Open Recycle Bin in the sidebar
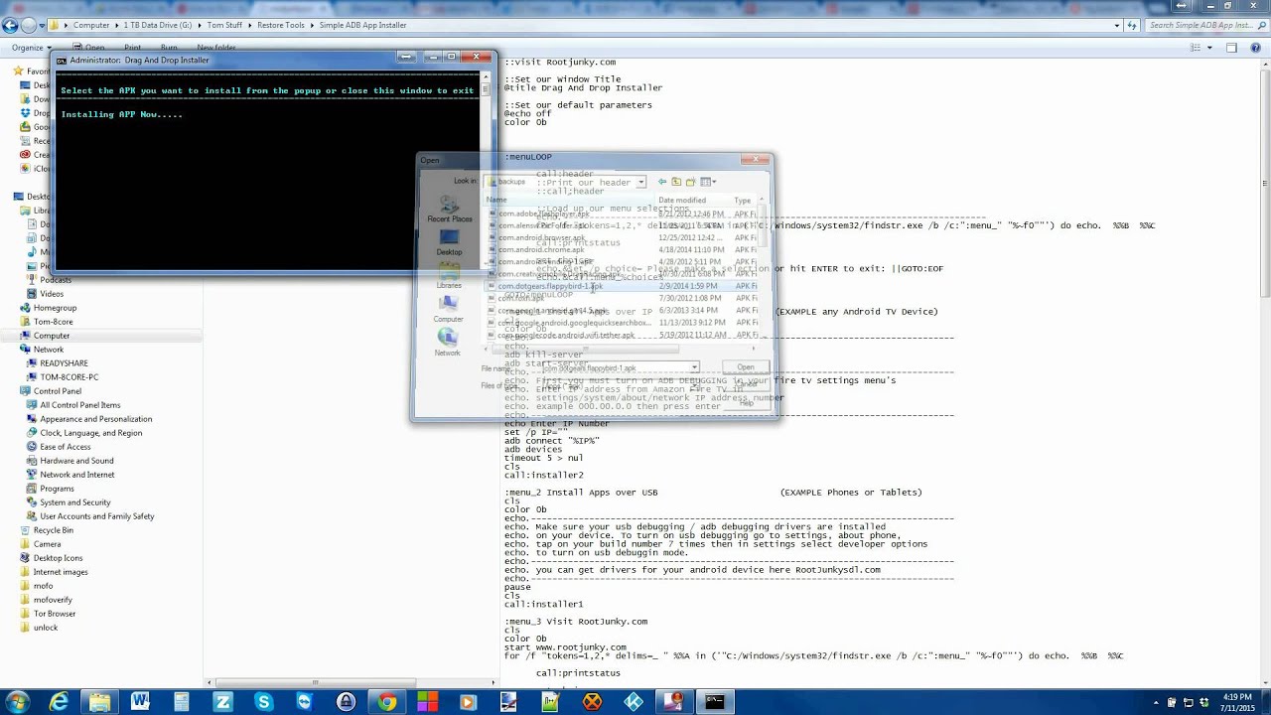Screen dimensions: 1271x715 tap(53, 530)
